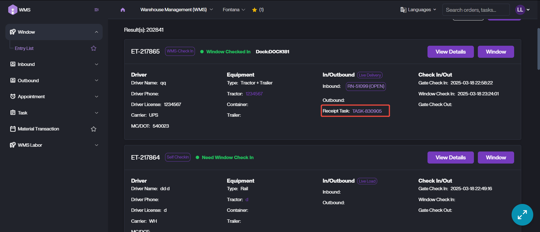Click the expand fullscreen arrows button

click(522, 215)
